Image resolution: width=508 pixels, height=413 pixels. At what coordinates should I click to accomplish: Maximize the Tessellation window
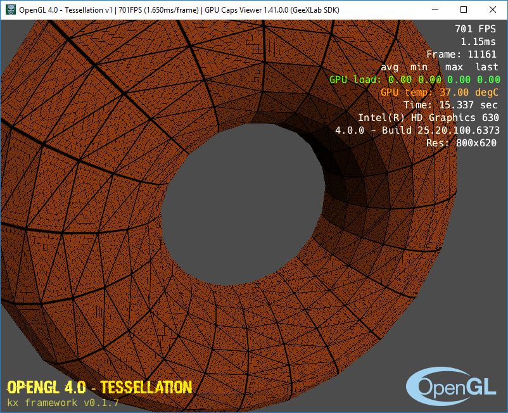464,10
